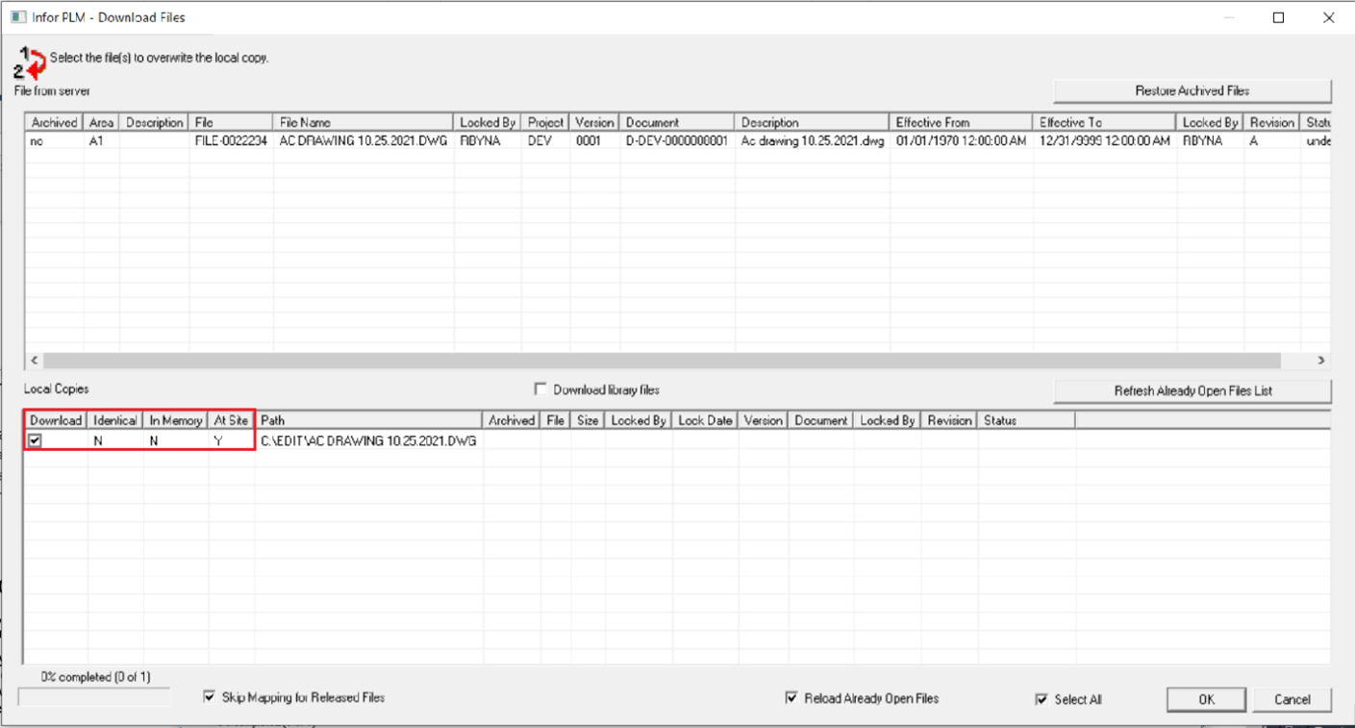Maximize the Download Files window

coord(1278,17)
